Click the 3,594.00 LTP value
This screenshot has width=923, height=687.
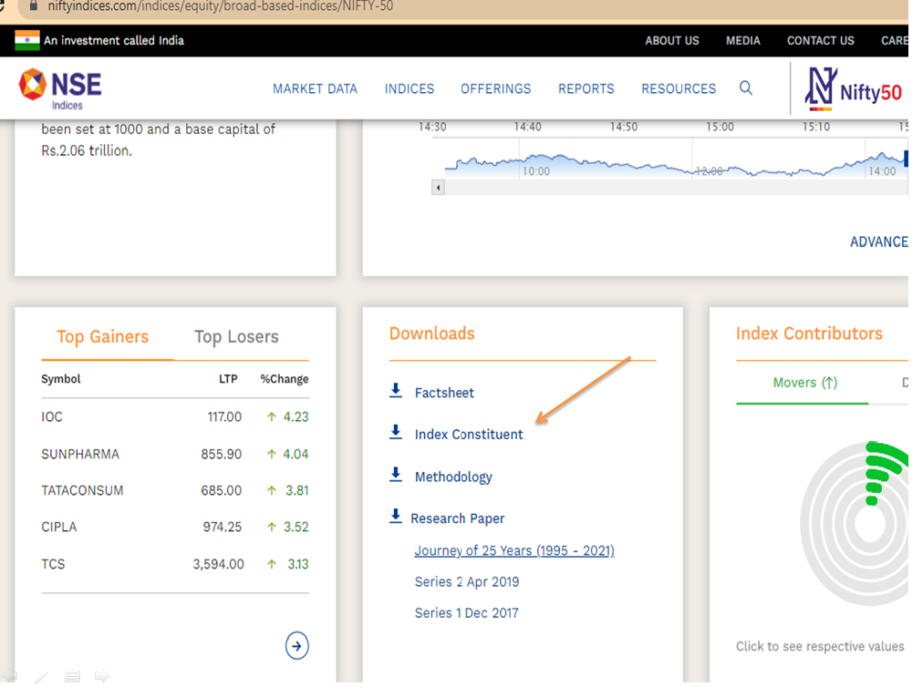pyautogui.click(x=218, y=564)
